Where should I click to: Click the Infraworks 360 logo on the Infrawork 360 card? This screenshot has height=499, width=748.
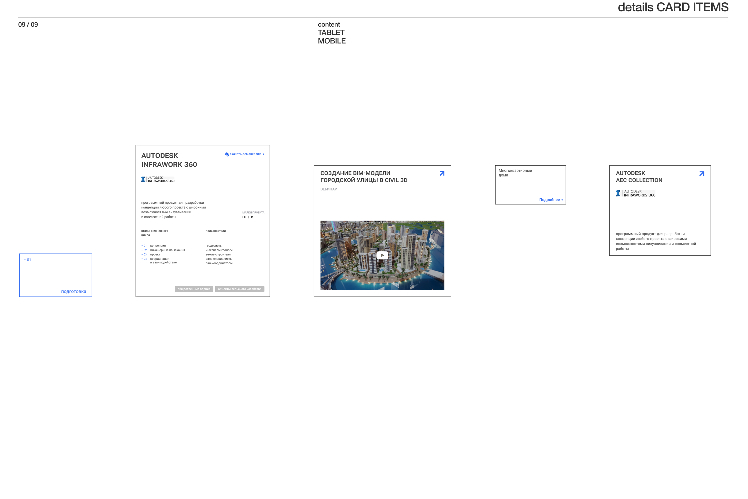[158, 179]
